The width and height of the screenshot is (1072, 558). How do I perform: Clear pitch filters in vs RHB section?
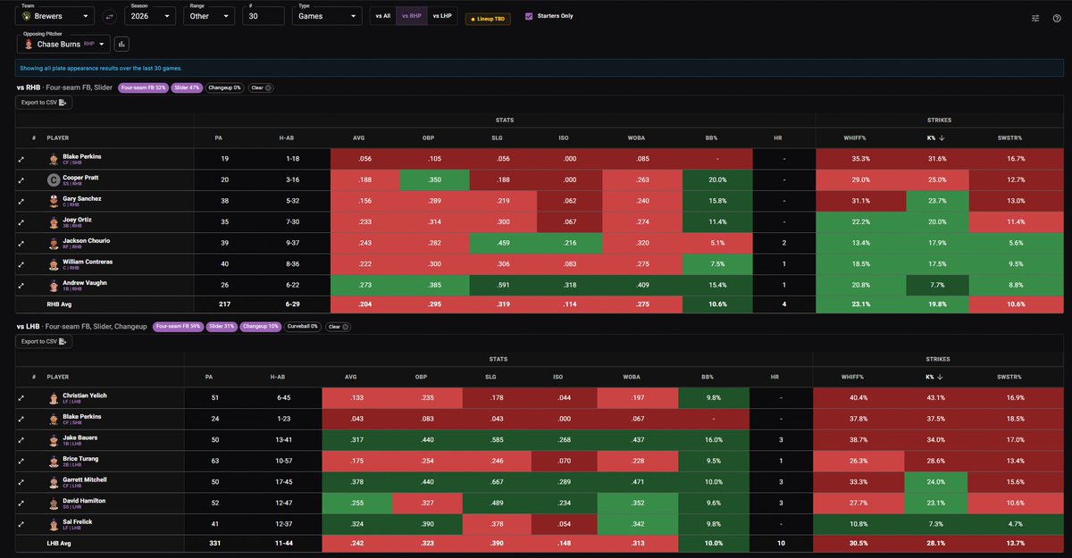[x=260, y=87]
